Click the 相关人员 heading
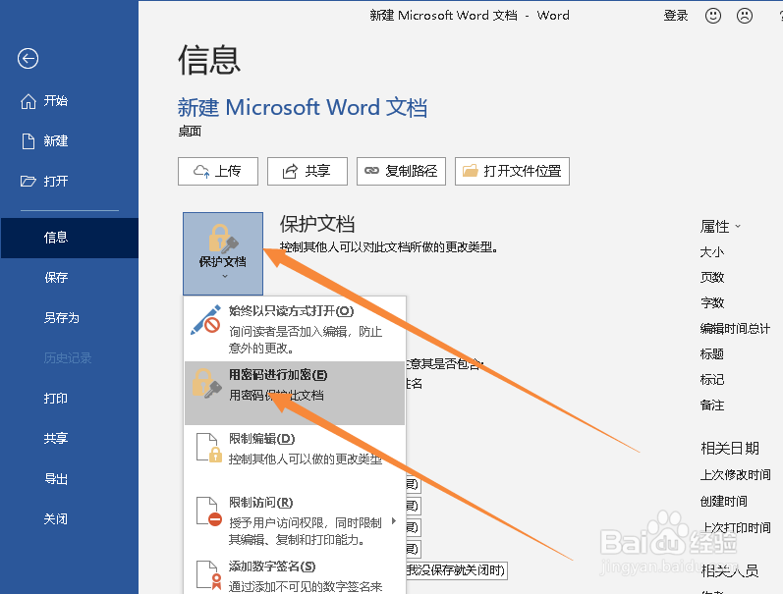This screenshot has height=594, width=783. click(730, 570)
